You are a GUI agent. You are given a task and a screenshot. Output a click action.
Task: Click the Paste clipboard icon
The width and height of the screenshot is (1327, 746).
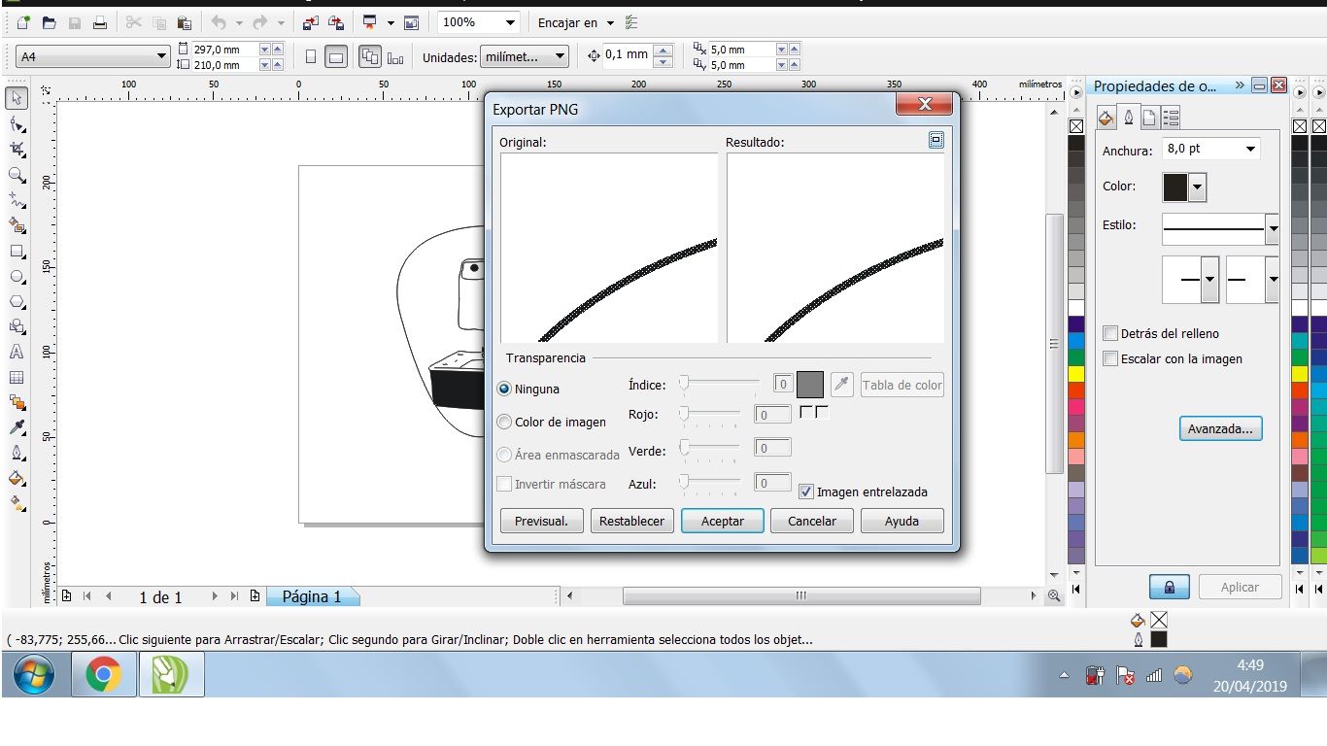pyautogui.click(x=184, y=22)
